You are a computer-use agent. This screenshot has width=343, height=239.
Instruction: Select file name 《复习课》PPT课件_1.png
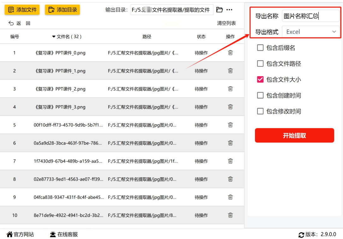point(60,71)
